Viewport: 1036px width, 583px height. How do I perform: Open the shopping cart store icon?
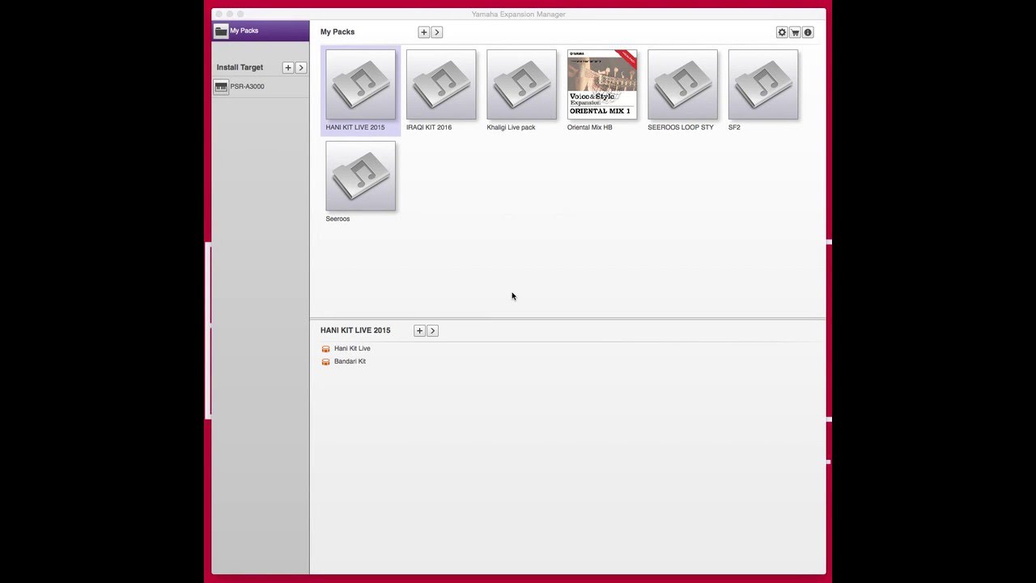pos(795,32)
